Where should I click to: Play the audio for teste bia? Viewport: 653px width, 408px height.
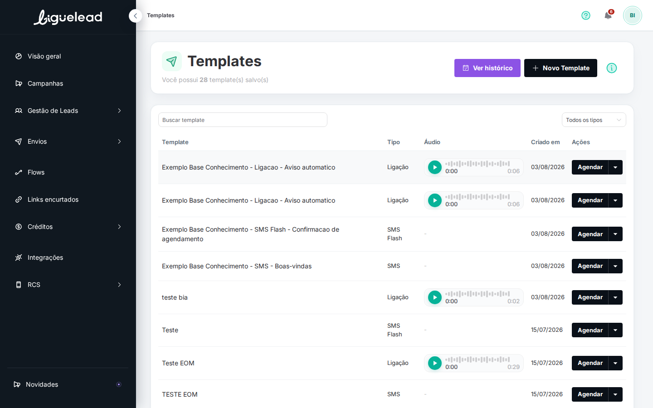pyautogui.click(x=435, y=297)
